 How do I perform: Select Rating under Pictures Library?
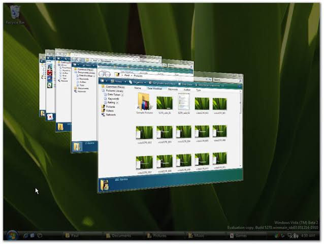pos(110,103)
